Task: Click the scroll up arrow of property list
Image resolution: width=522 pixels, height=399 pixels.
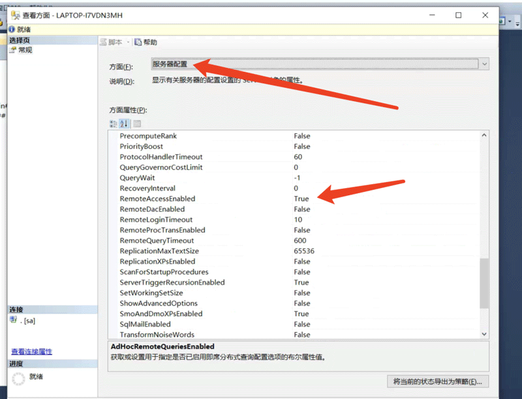Action: [x=484, y=135]
